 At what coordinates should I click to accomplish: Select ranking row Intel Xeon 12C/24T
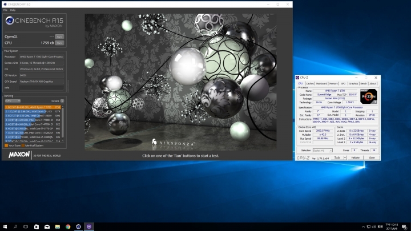33,111
